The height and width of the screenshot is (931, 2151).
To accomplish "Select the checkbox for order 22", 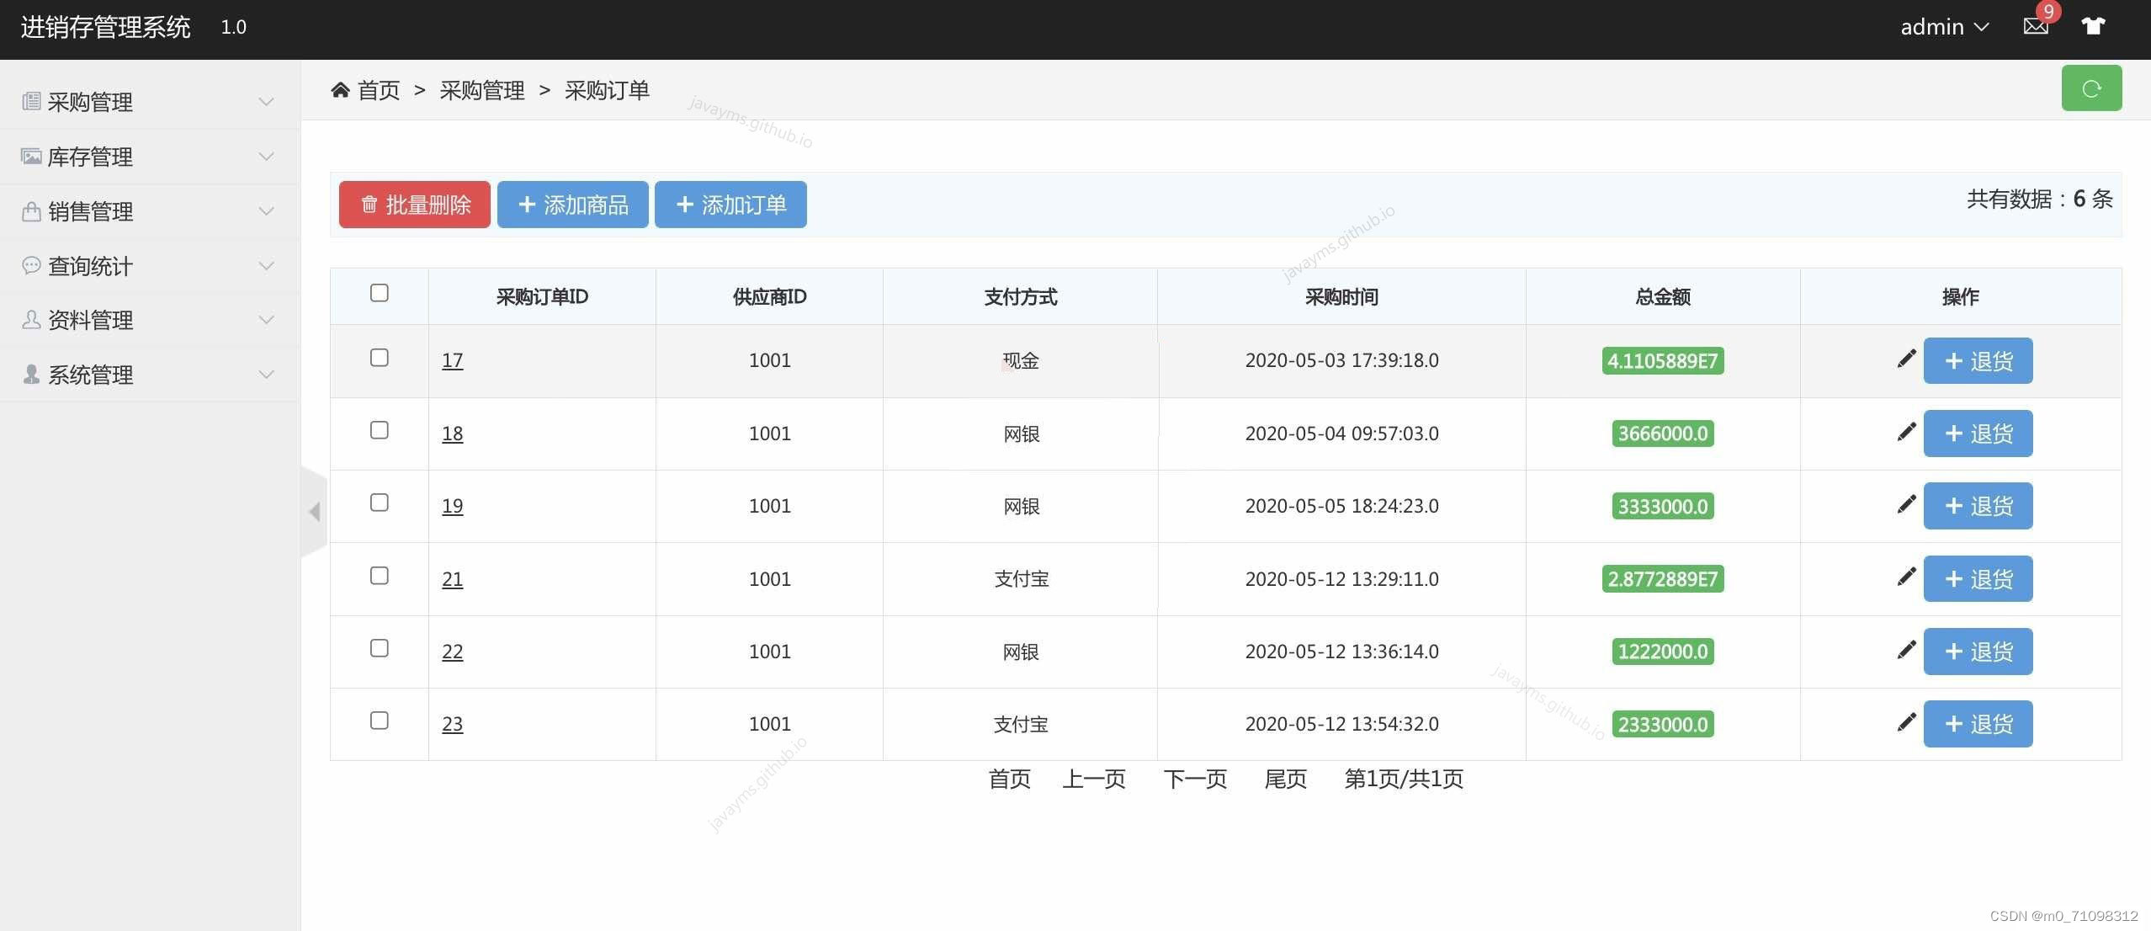I will [x=380, y=648].
